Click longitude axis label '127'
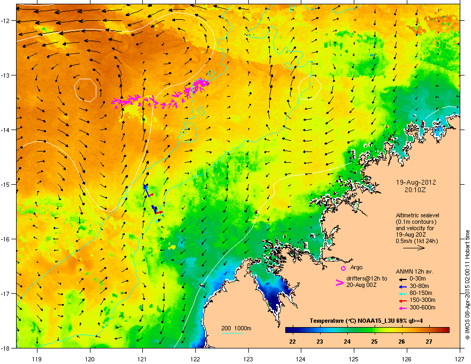 coord(460,359)
